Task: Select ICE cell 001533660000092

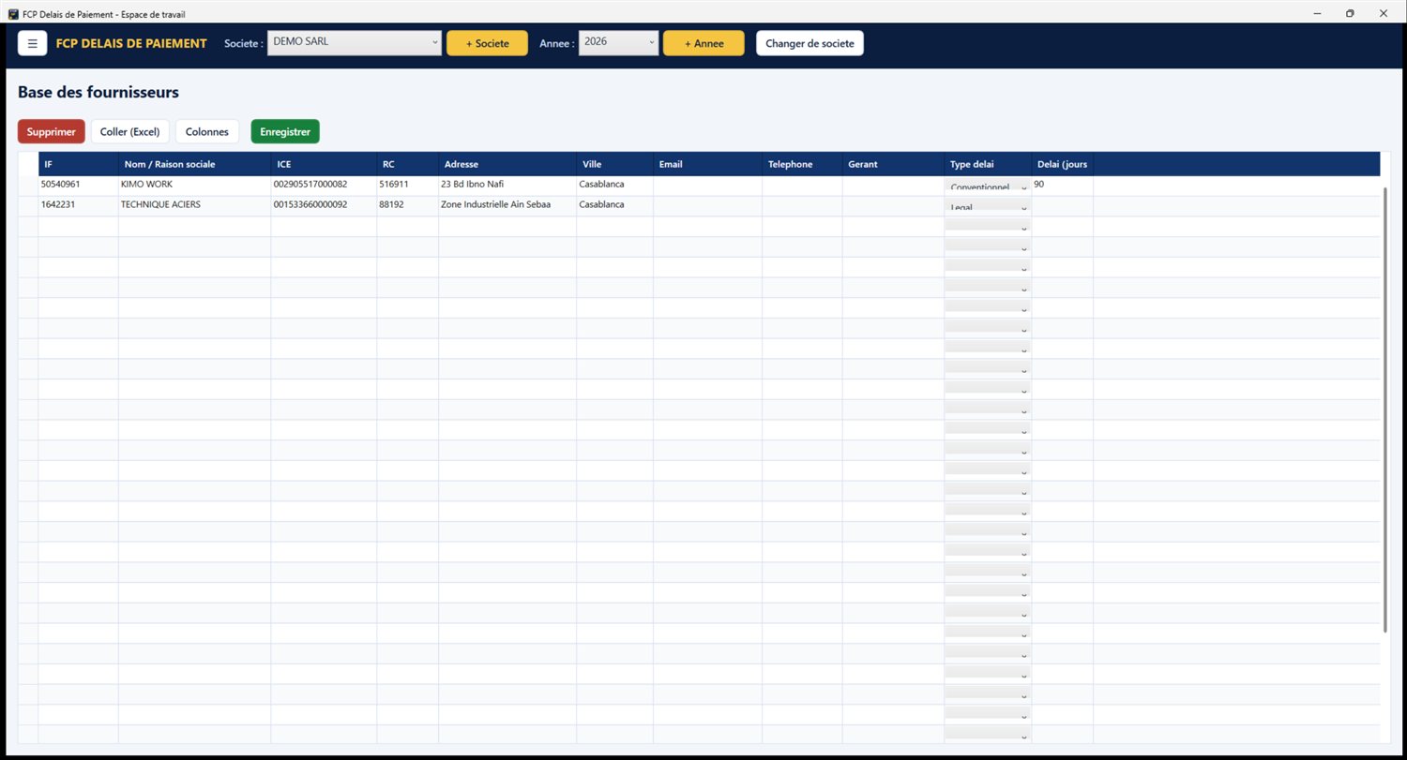Action: click(x=324, y=206)
